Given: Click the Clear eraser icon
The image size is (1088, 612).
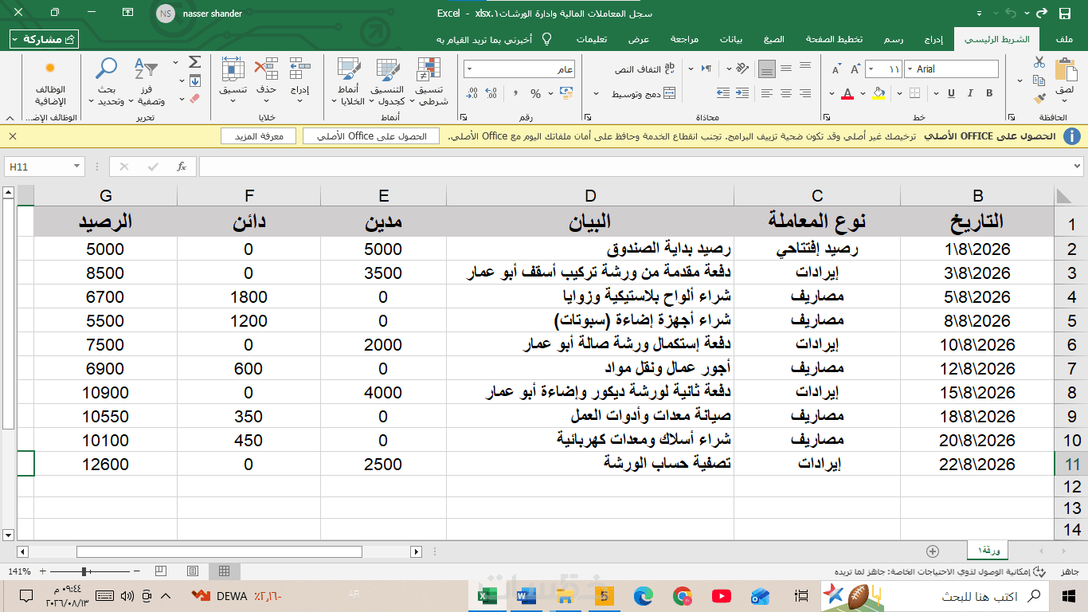Looking at the screenshot, I should coord(194,99).
